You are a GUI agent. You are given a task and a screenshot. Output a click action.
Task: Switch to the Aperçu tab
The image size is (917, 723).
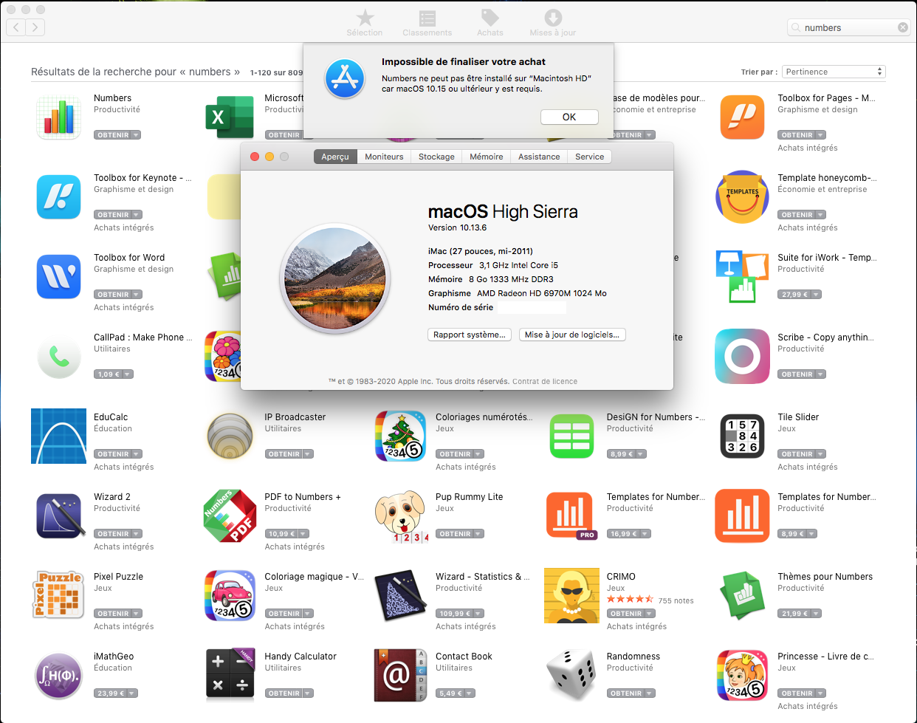[335, 157]
